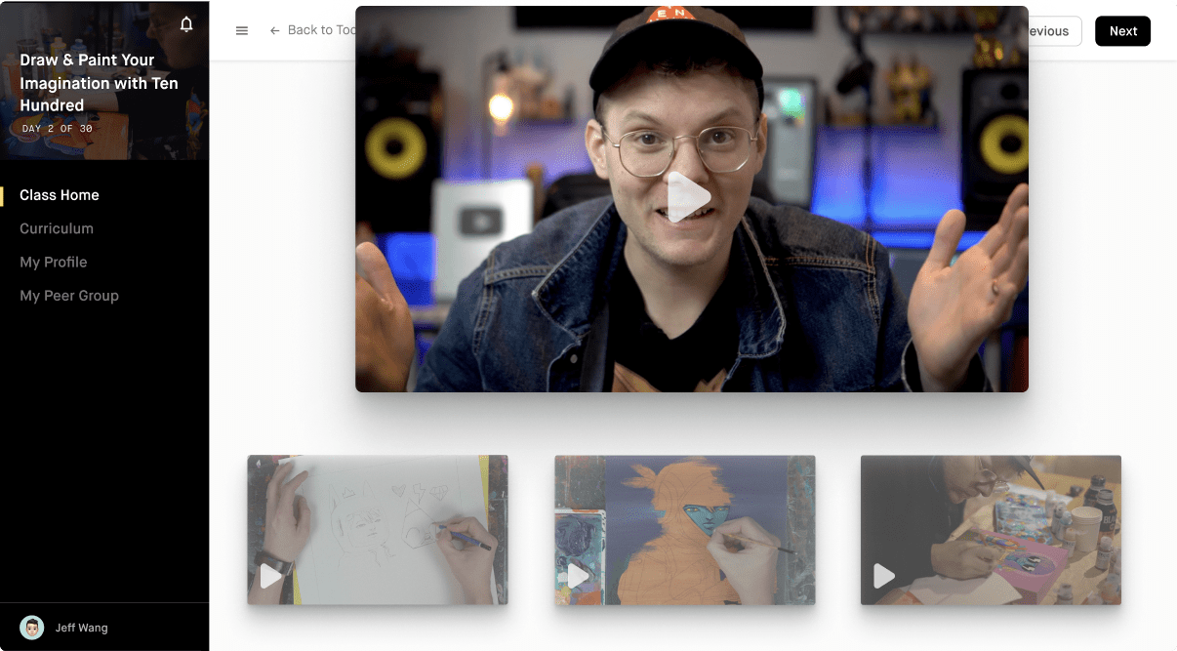Screen dimensions: 1177x651
Task: Go to My Profile
Action: tap(54, 262)
